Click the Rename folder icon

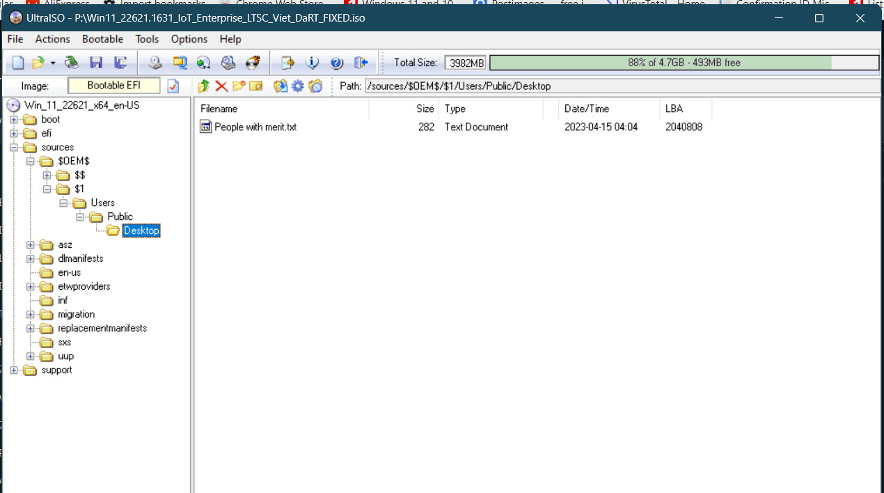[255, 86]
